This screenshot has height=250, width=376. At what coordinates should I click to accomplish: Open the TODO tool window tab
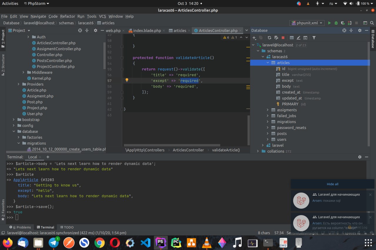click(x=67, y=227)
